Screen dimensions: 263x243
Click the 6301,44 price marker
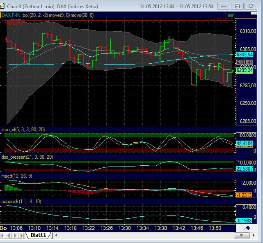tap(245, 62)
